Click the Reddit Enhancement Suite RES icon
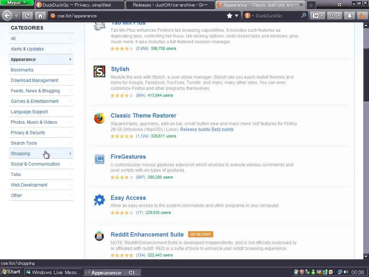Image resolution: width=369 pixels, height=277 pixels. click(99, 236)
